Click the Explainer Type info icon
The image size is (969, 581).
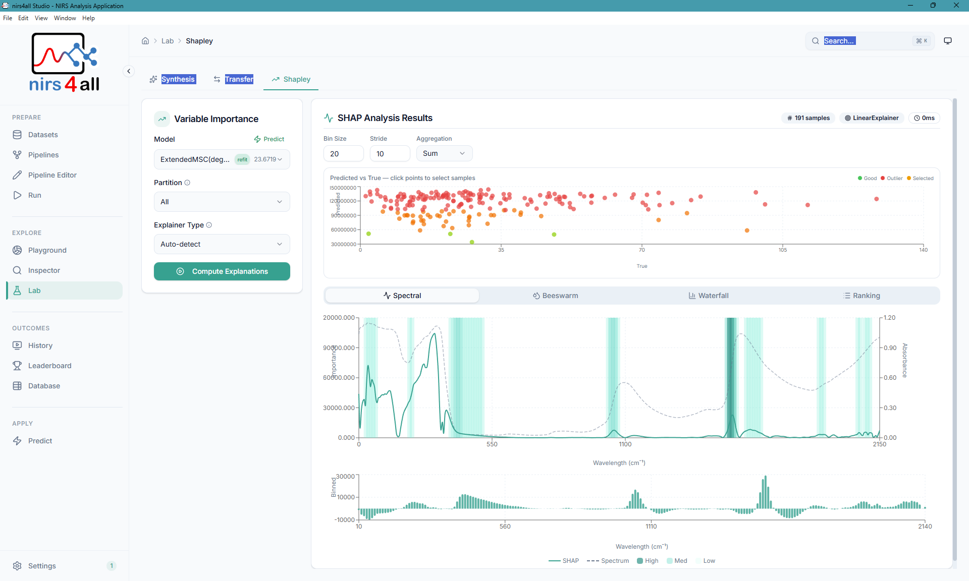tap(209, 225)
